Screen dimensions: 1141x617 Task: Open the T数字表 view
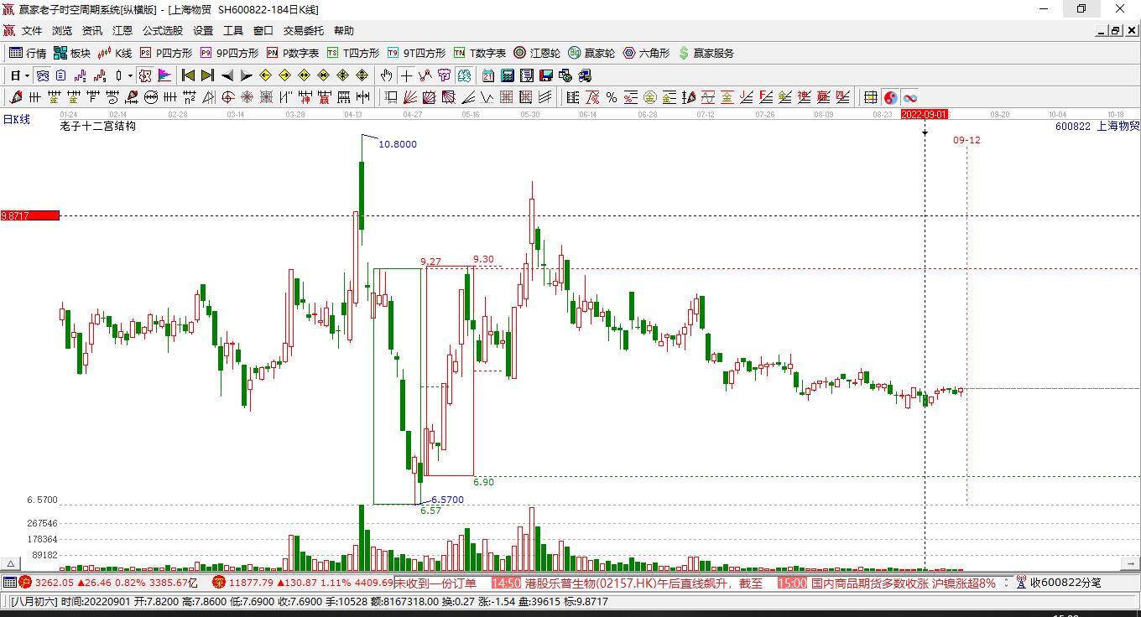point(480,53)
